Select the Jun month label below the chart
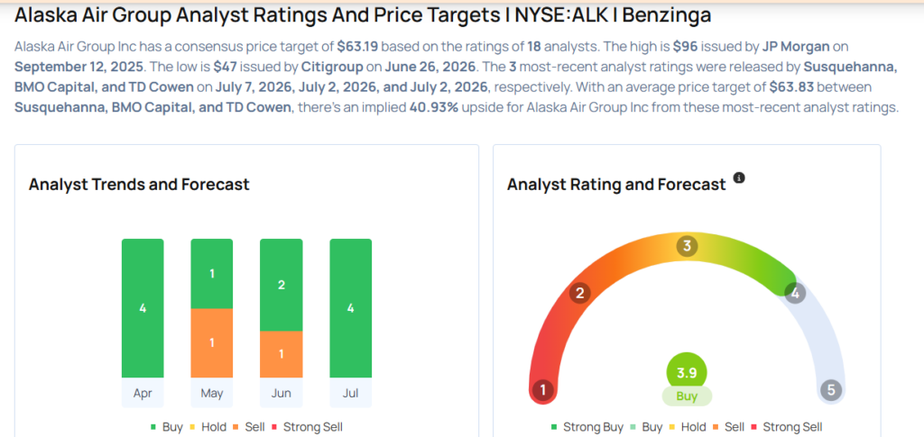This screenshot has width=924, height=437. (x=282, y=393)
